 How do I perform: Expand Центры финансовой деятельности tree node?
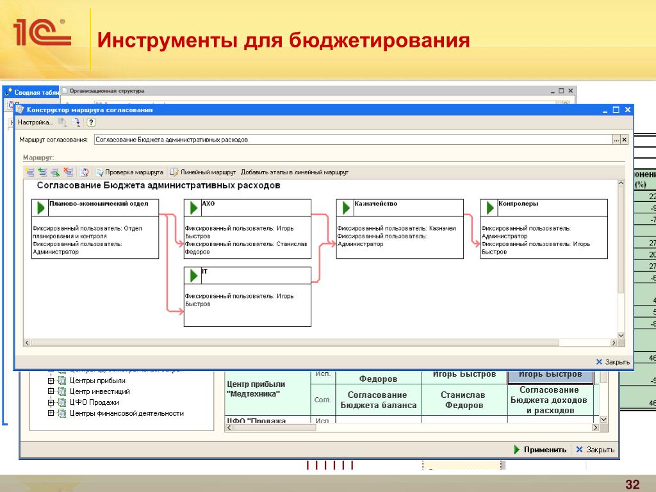click(51, 413)
